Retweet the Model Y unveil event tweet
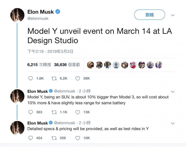The height and width of the screenshot is (148, 186). (54, 78)
